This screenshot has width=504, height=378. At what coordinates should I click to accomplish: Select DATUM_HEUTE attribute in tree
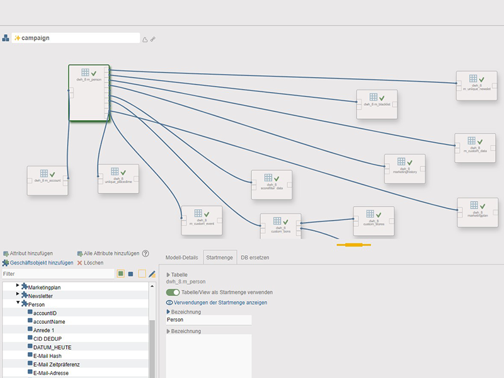(x=52, y=348)
